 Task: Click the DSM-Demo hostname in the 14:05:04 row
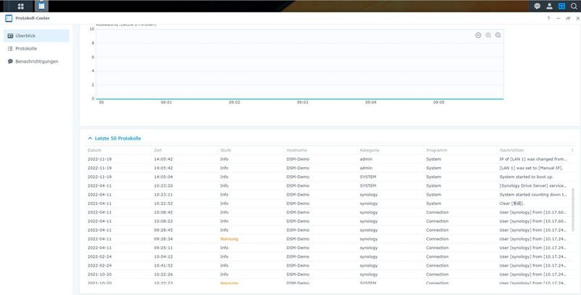[298, 177]
